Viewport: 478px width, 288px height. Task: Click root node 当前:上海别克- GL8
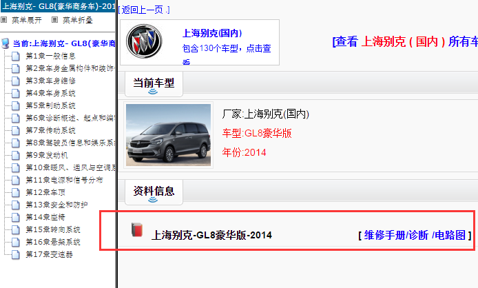click(64, 43)
